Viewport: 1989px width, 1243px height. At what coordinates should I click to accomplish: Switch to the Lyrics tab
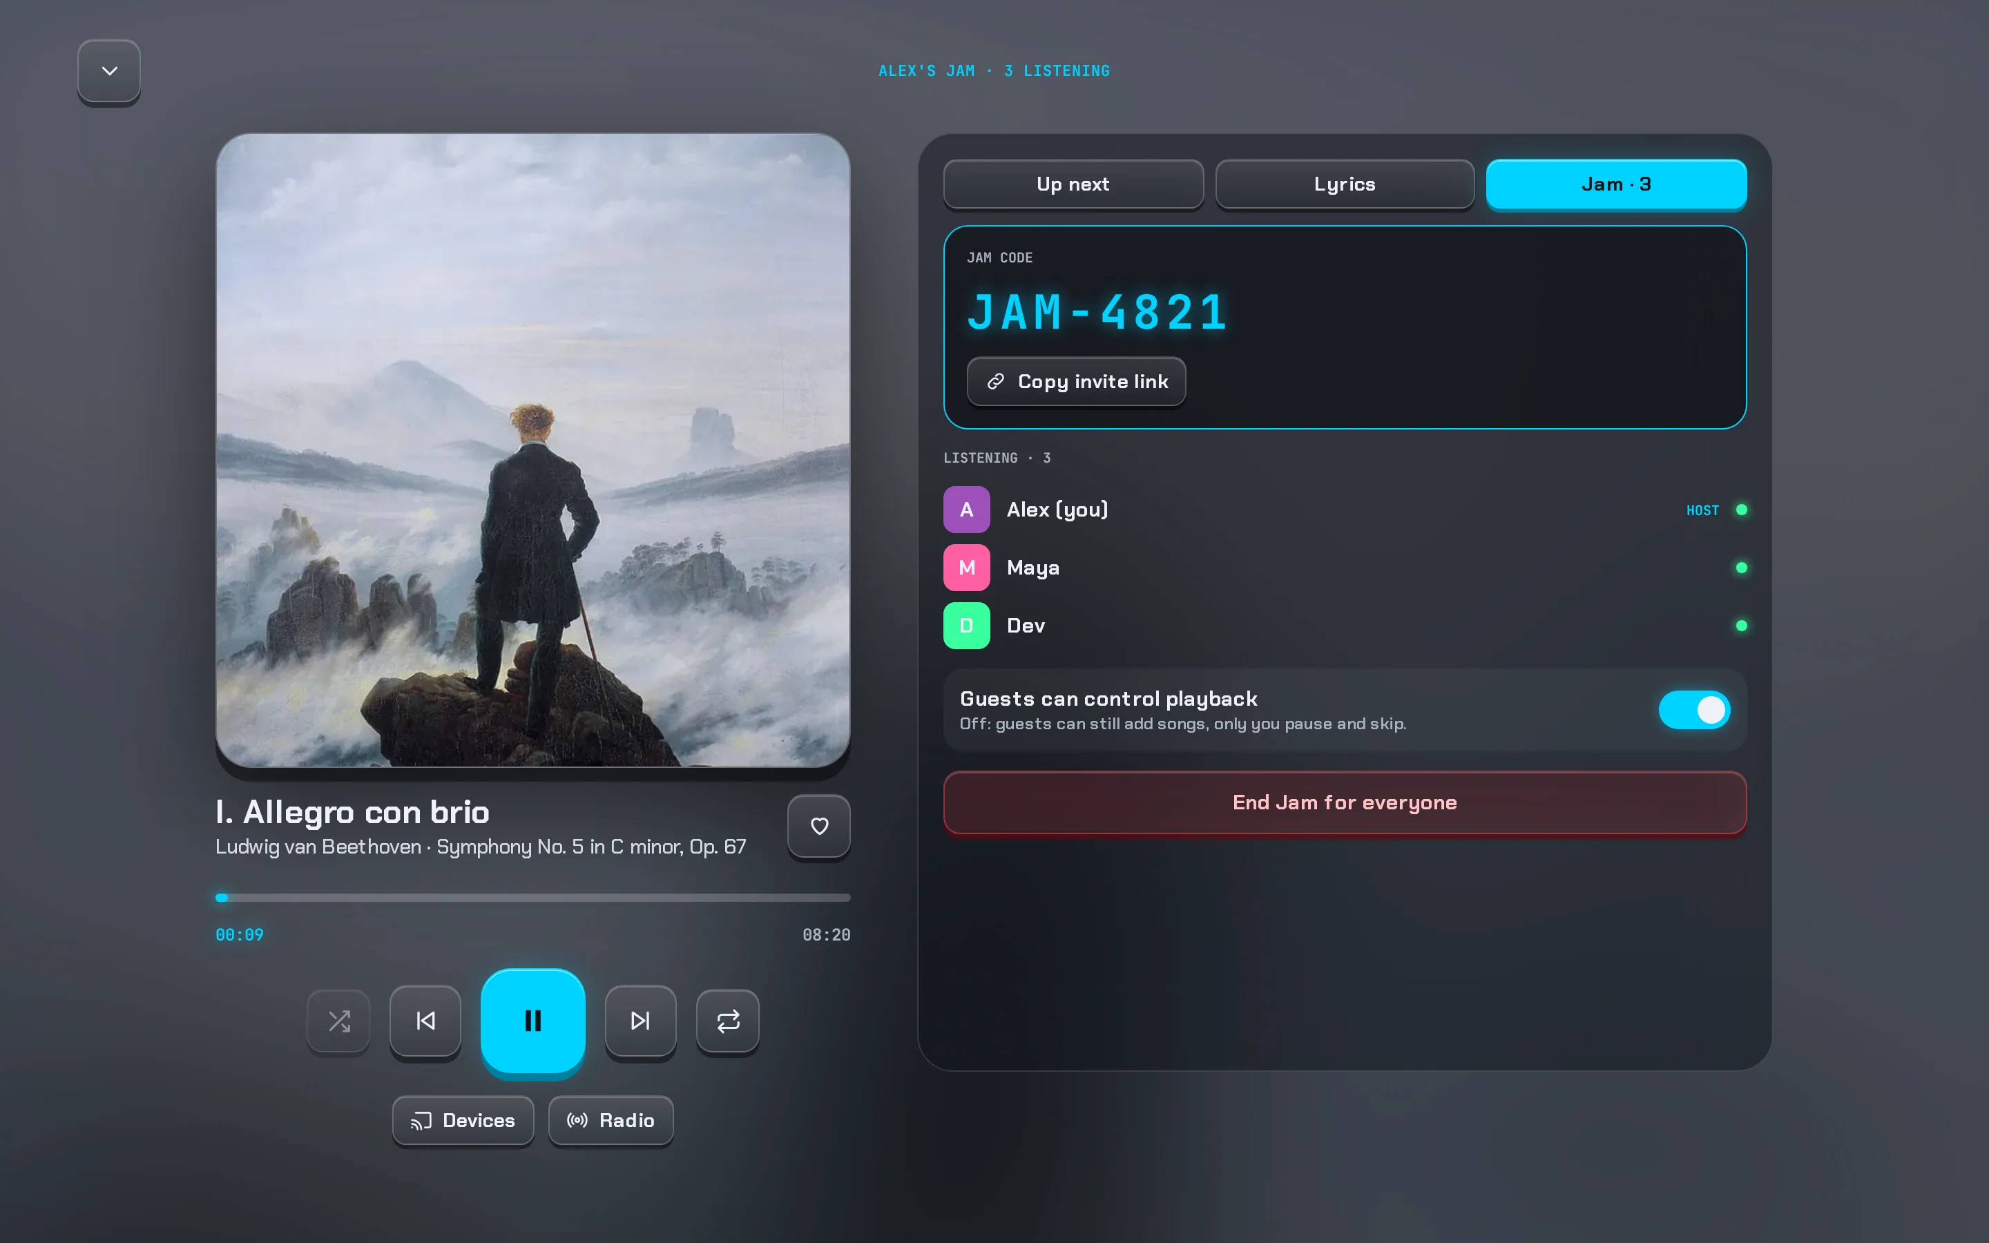point(1345,184)
